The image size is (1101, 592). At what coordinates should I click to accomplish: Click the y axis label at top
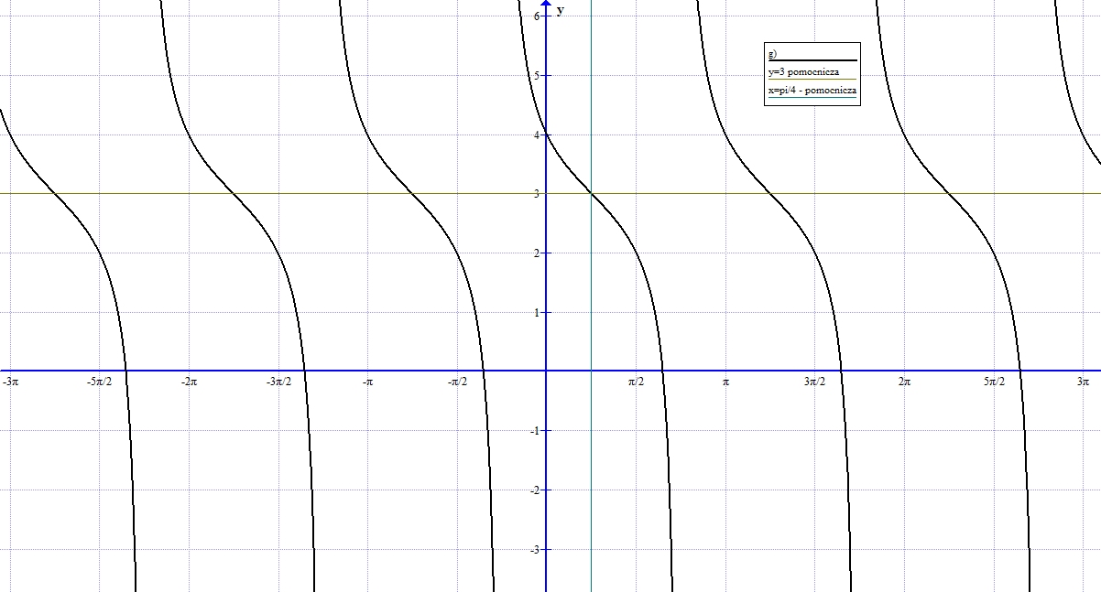[x=561, y=10]
